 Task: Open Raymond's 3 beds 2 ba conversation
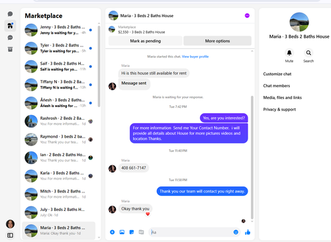(x=59, y=140)
